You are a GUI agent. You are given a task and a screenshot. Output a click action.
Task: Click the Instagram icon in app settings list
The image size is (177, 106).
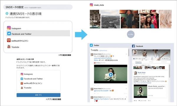pos(22,74)
